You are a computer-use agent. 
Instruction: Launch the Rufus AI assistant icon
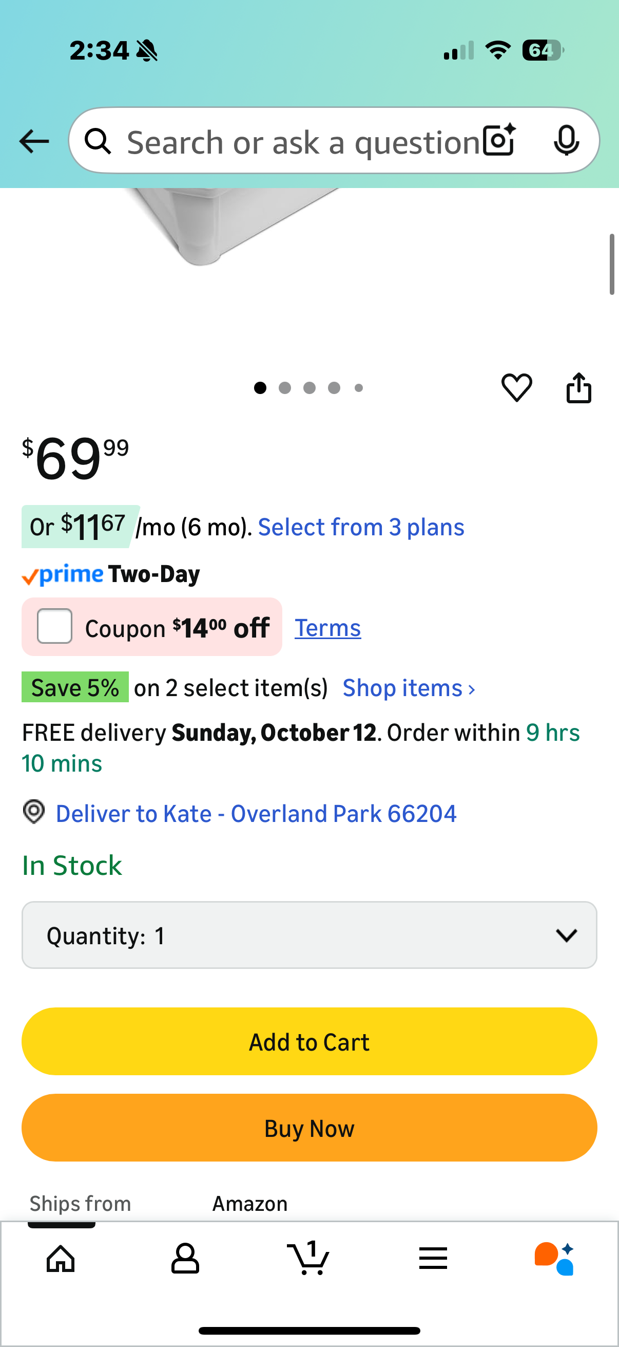pyautogui.click(x=554, y=1258)
